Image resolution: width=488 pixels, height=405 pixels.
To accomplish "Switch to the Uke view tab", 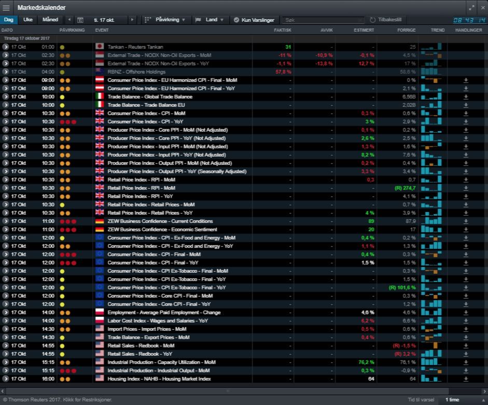I will [27, 20].
